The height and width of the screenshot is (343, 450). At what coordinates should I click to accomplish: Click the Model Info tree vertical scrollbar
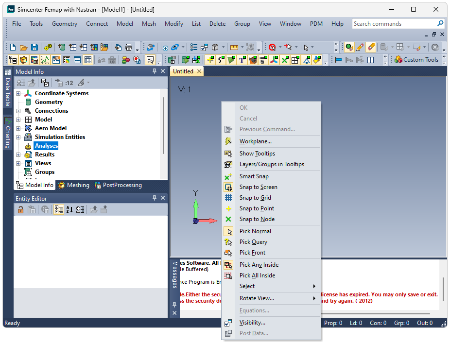164,125
